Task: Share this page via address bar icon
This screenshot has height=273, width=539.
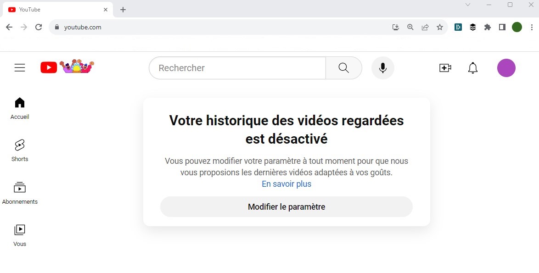Action: coord(425,27)
